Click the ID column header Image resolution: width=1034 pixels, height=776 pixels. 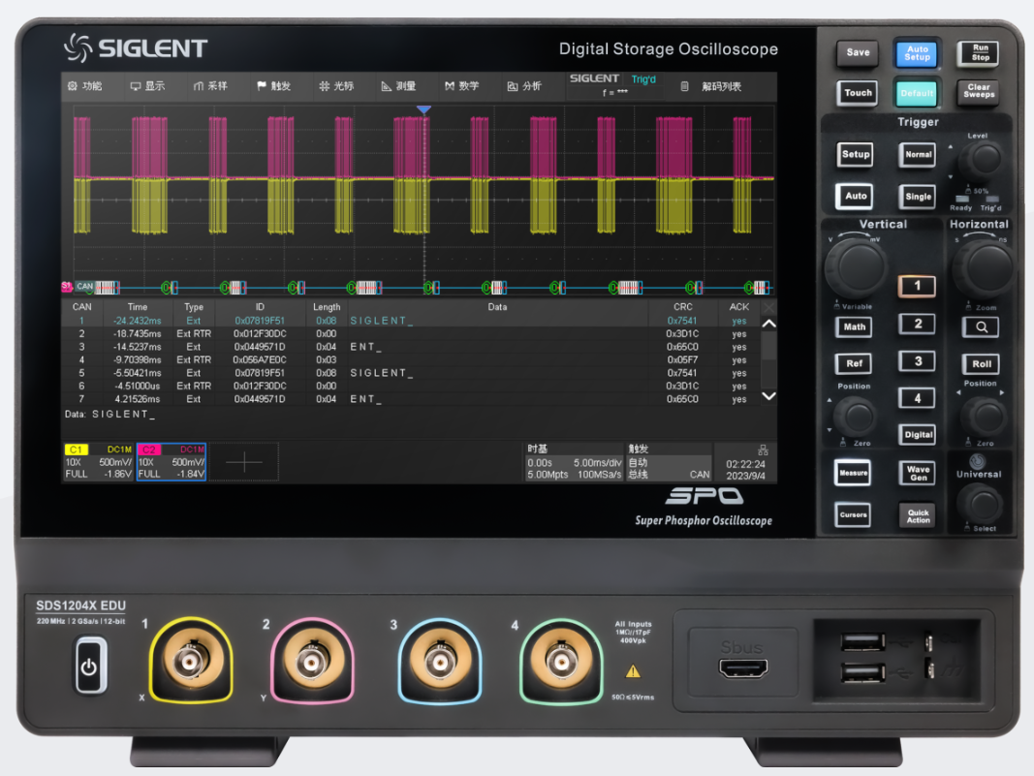pyautogui.click(x=260, y=307)
